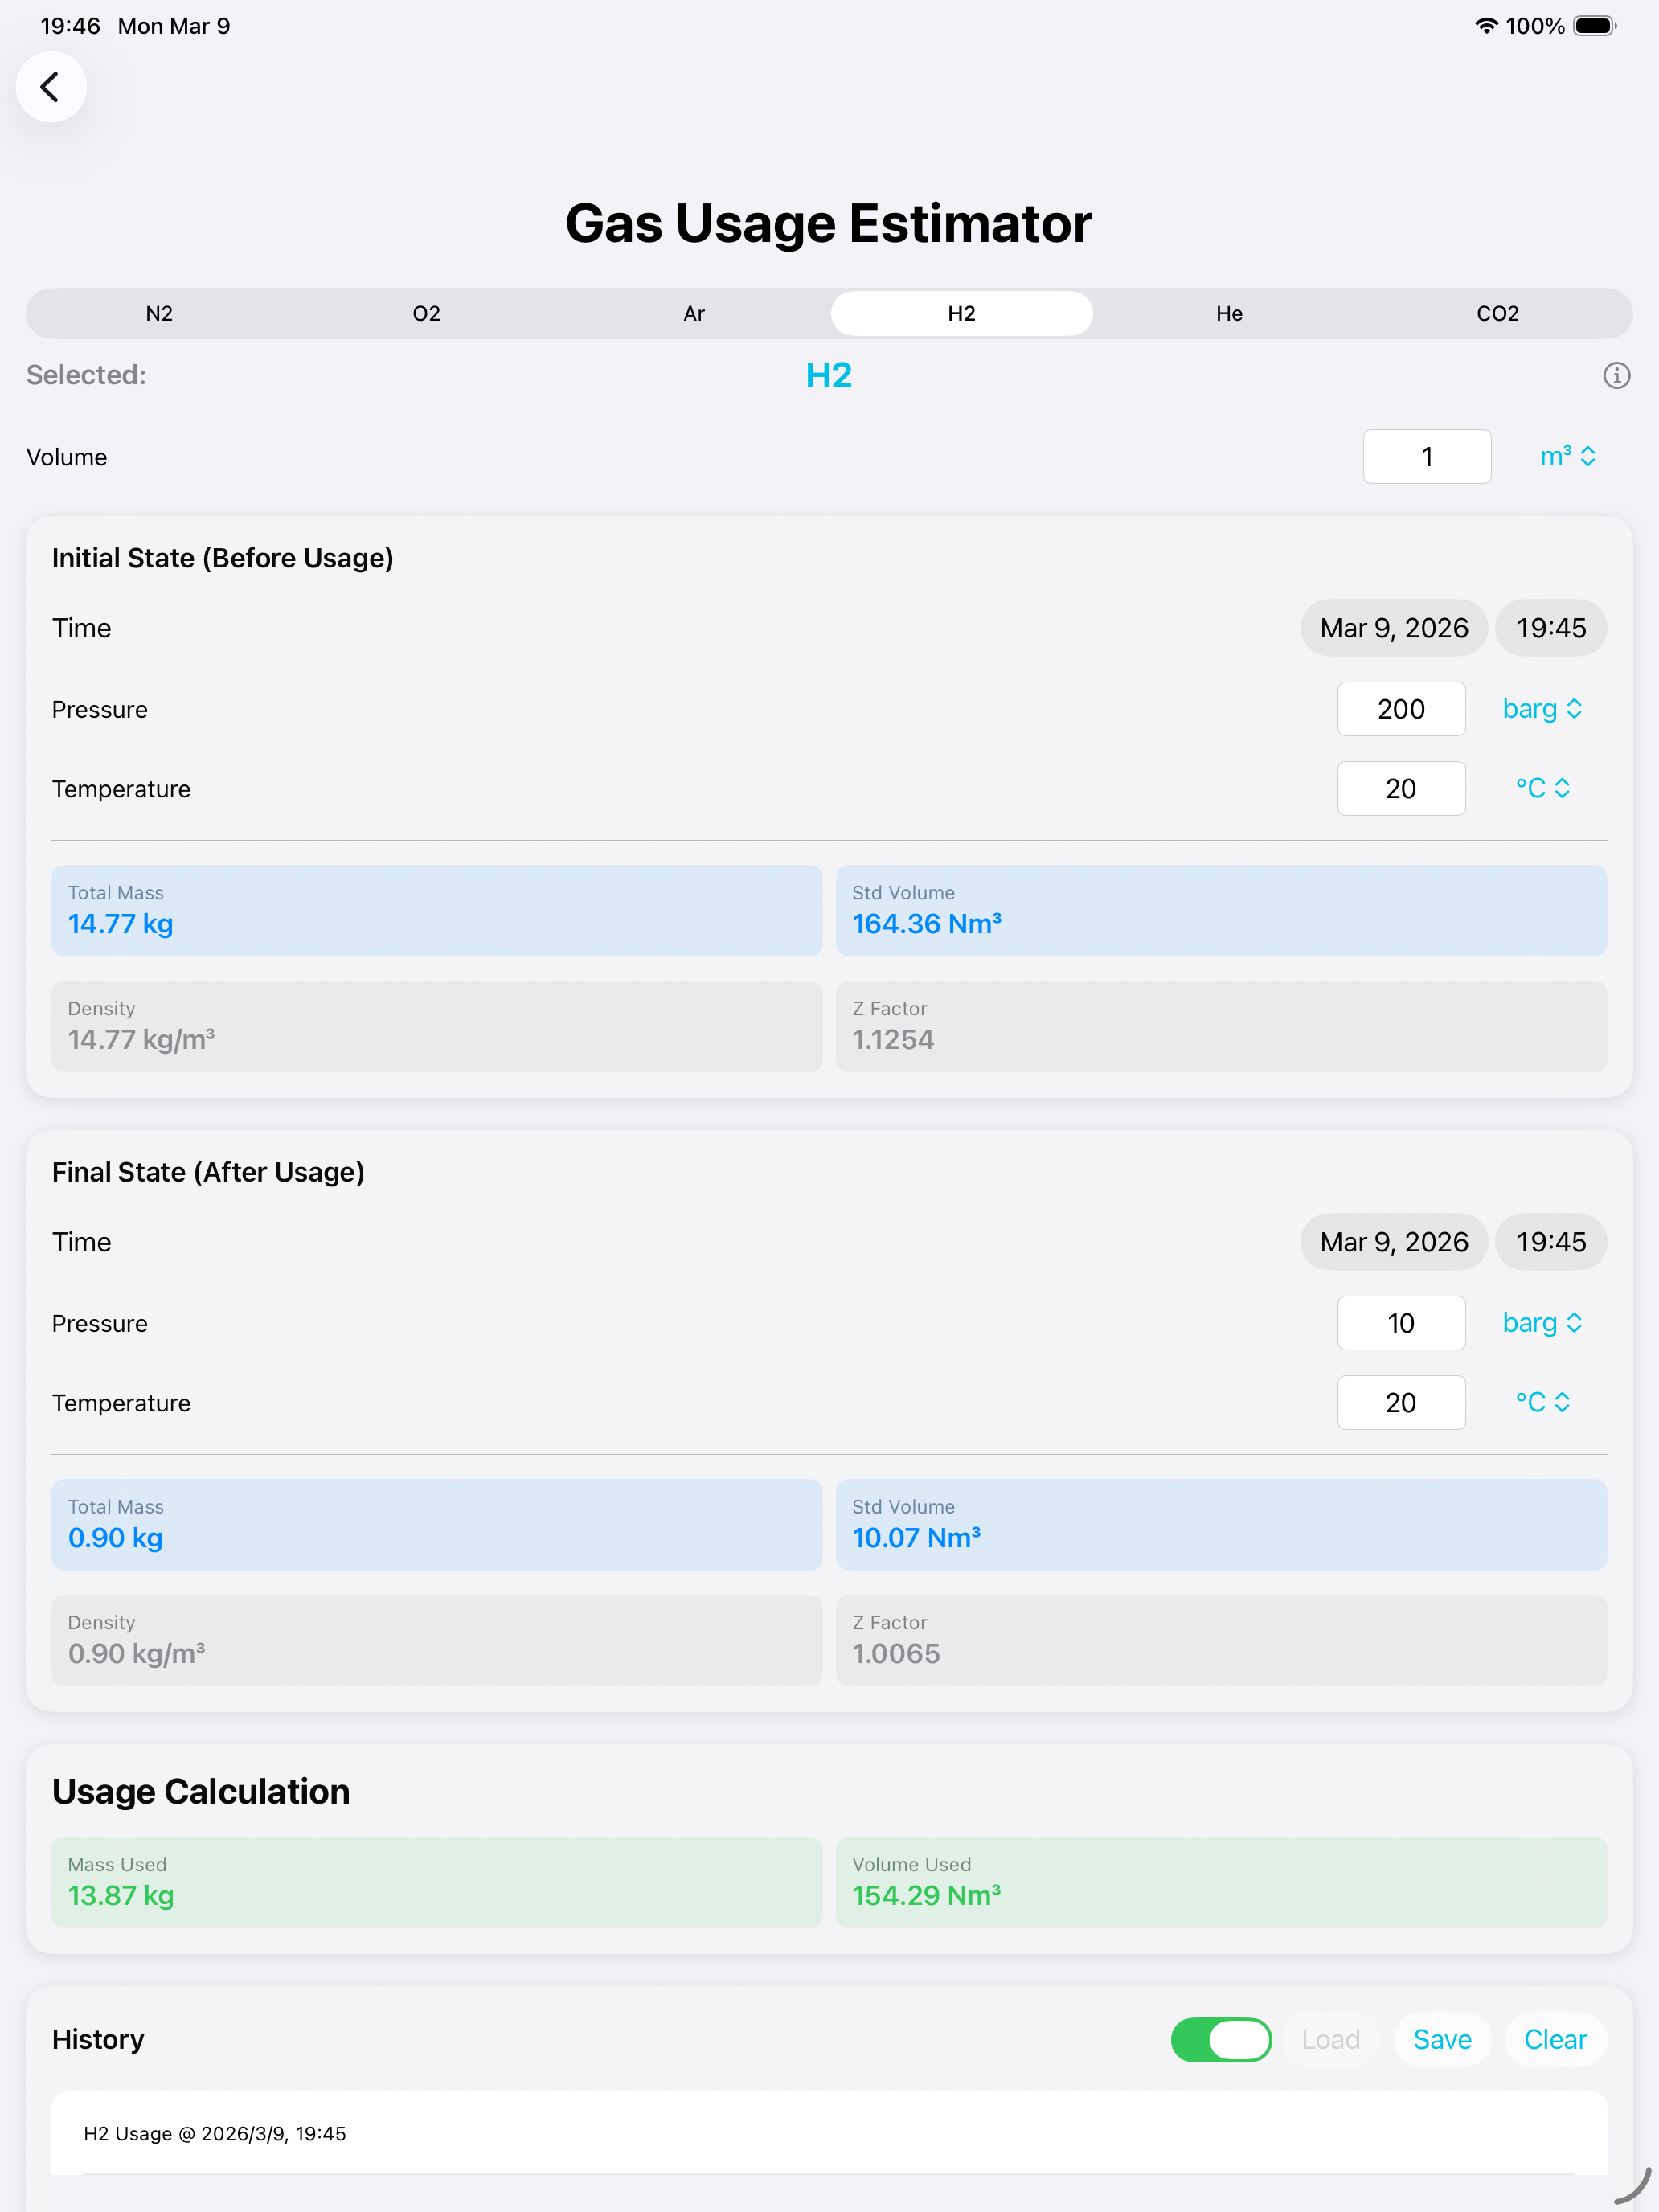Tap the Wi-Fi status icon

pyautogui.click(x=1486, y=26)
